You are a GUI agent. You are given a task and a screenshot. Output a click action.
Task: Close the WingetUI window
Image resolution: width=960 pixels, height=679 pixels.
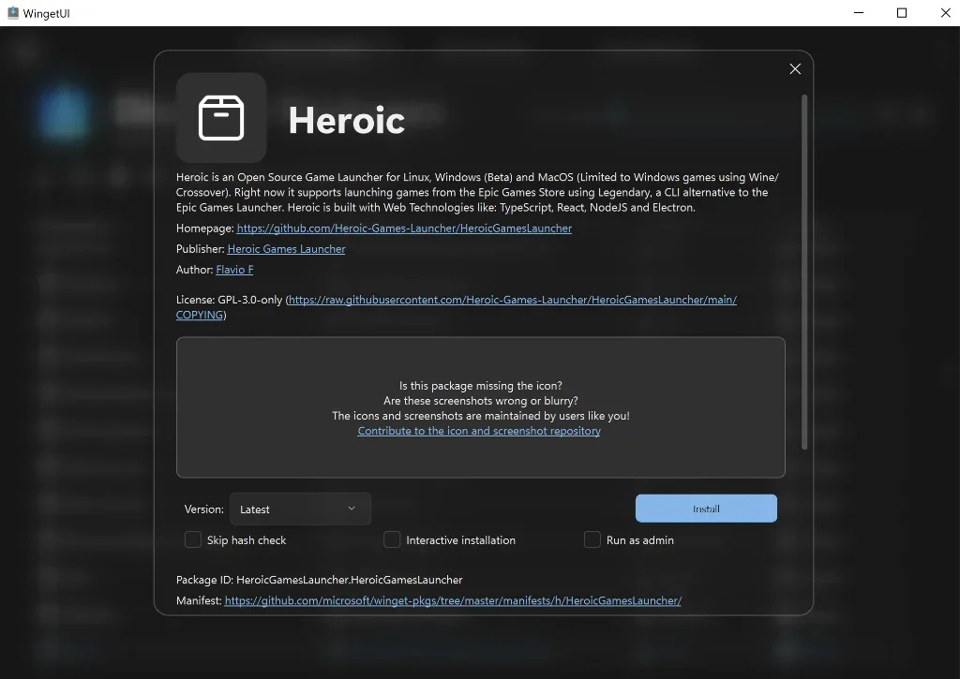[945, 13]
